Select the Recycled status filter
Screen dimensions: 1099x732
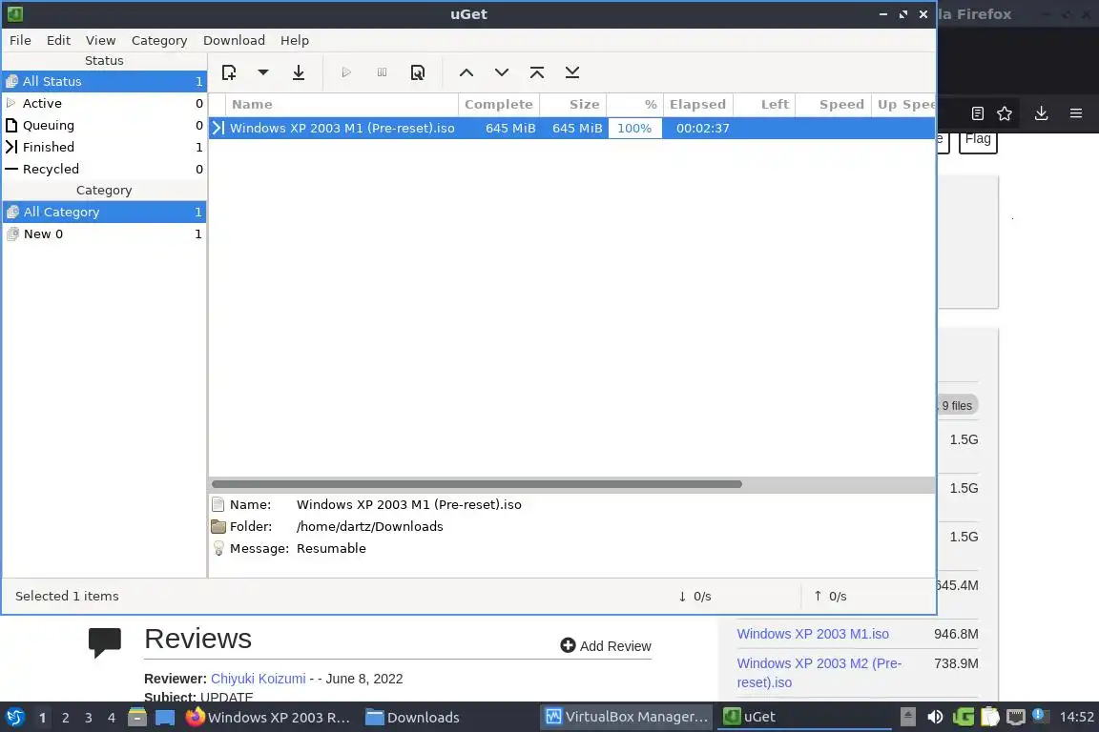(104, 169)
